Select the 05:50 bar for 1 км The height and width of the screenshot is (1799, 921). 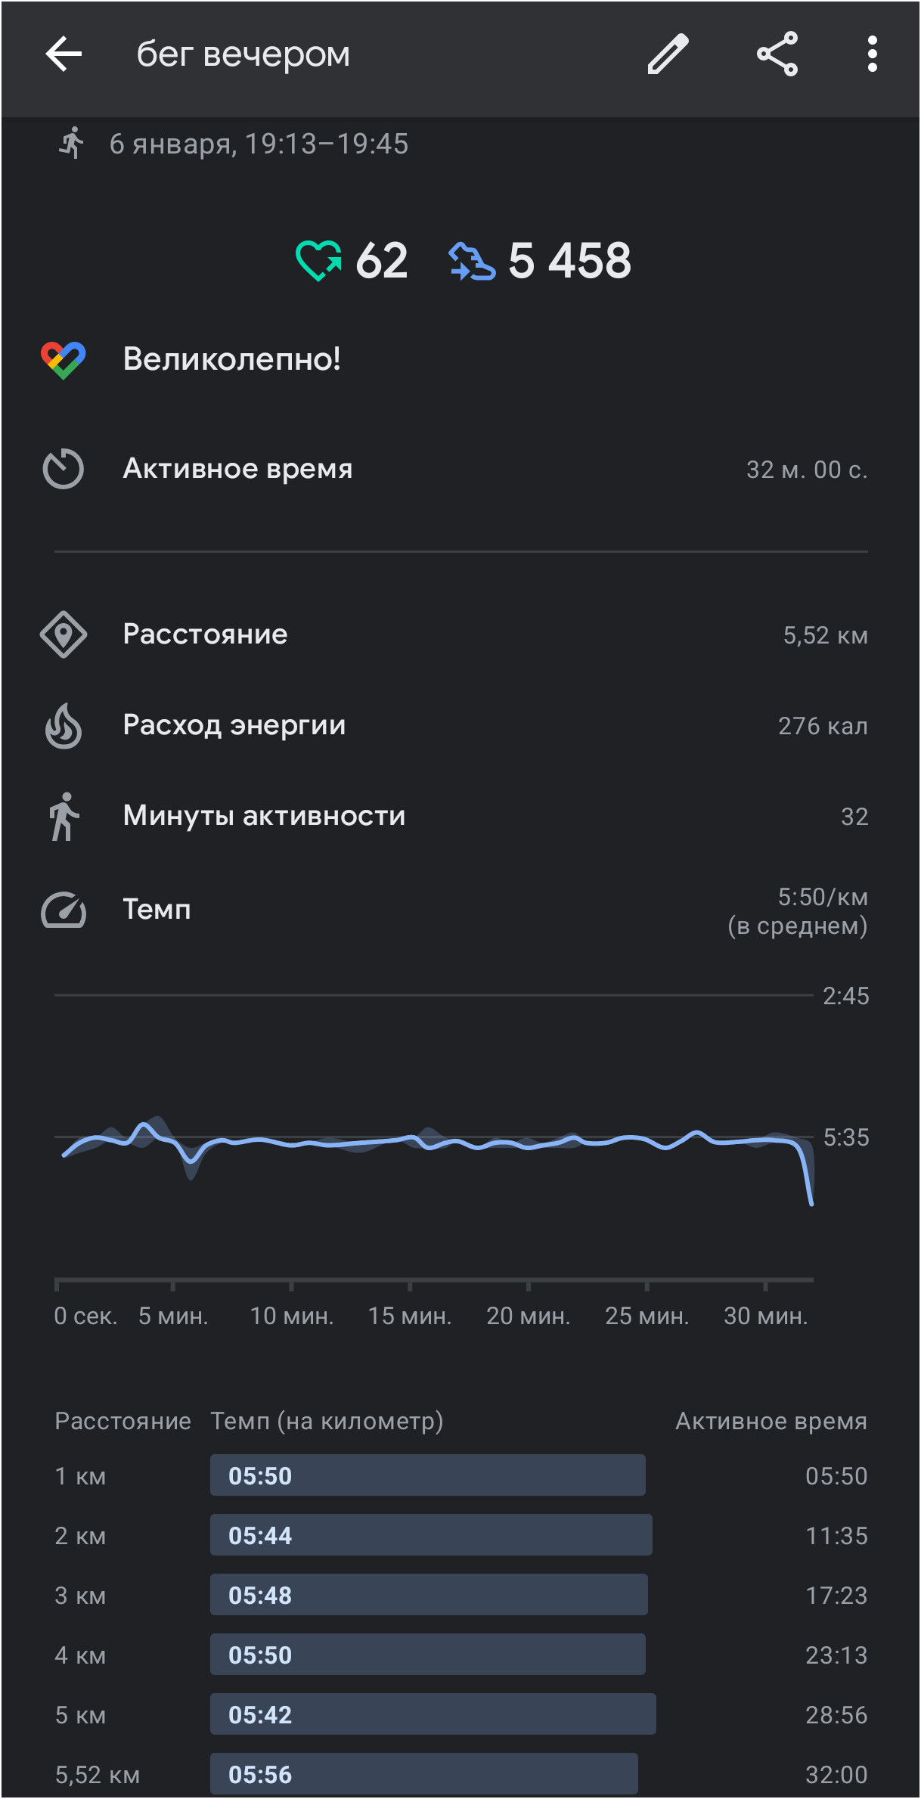tap(428, 1475)
